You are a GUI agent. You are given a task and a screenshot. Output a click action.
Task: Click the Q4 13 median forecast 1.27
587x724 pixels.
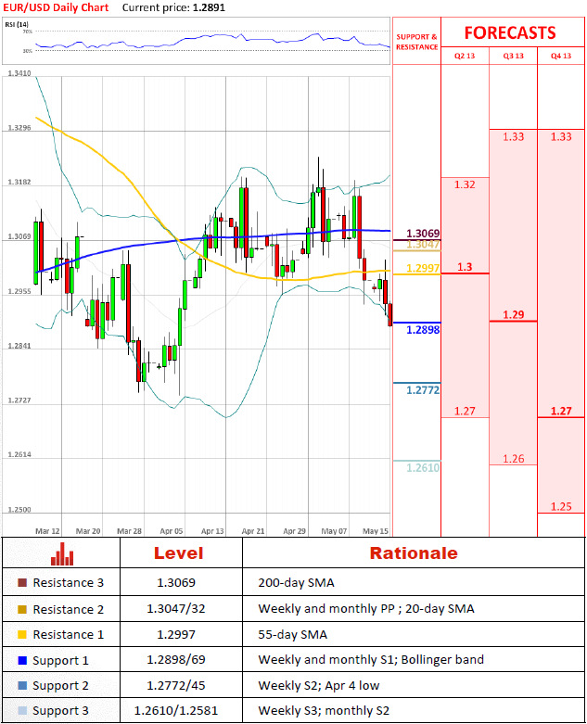pyautogui.click(x=561, y=411)
